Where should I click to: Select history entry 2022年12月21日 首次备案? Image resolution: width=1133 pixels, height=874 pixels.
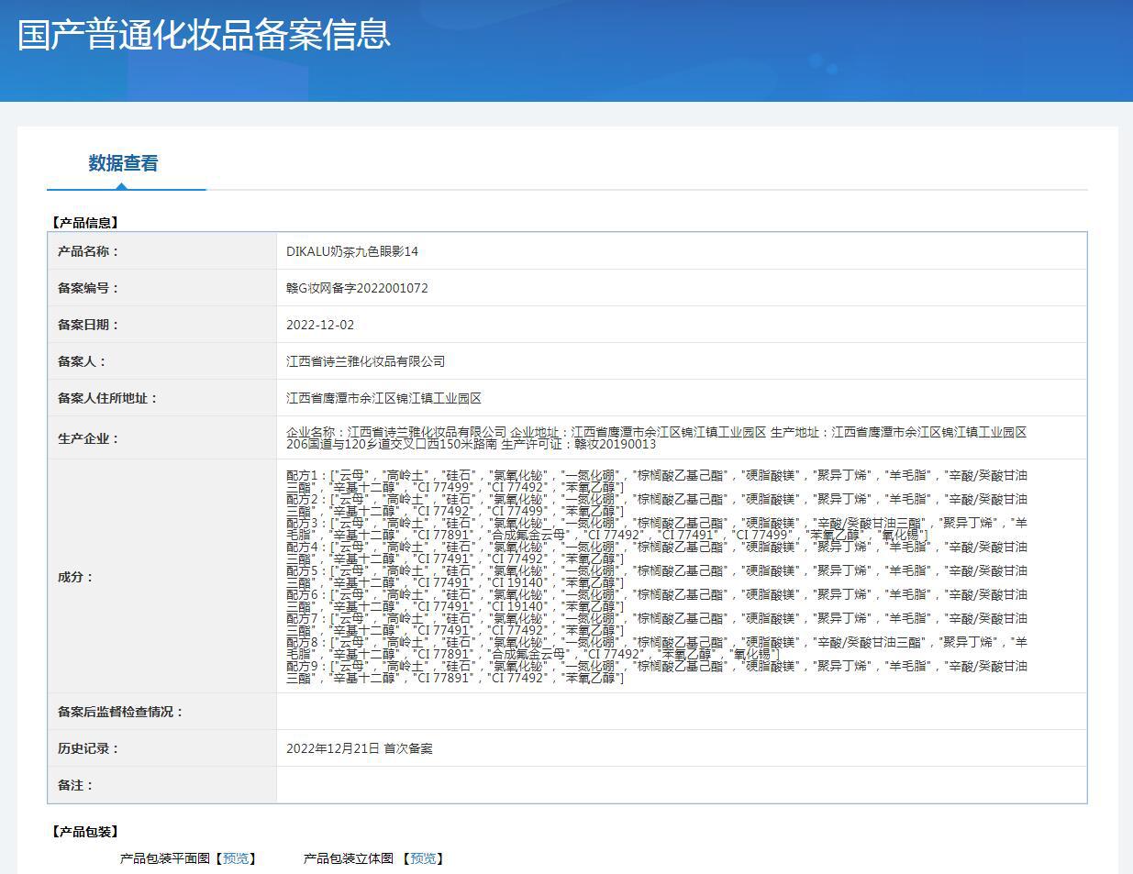click(359, 748)
